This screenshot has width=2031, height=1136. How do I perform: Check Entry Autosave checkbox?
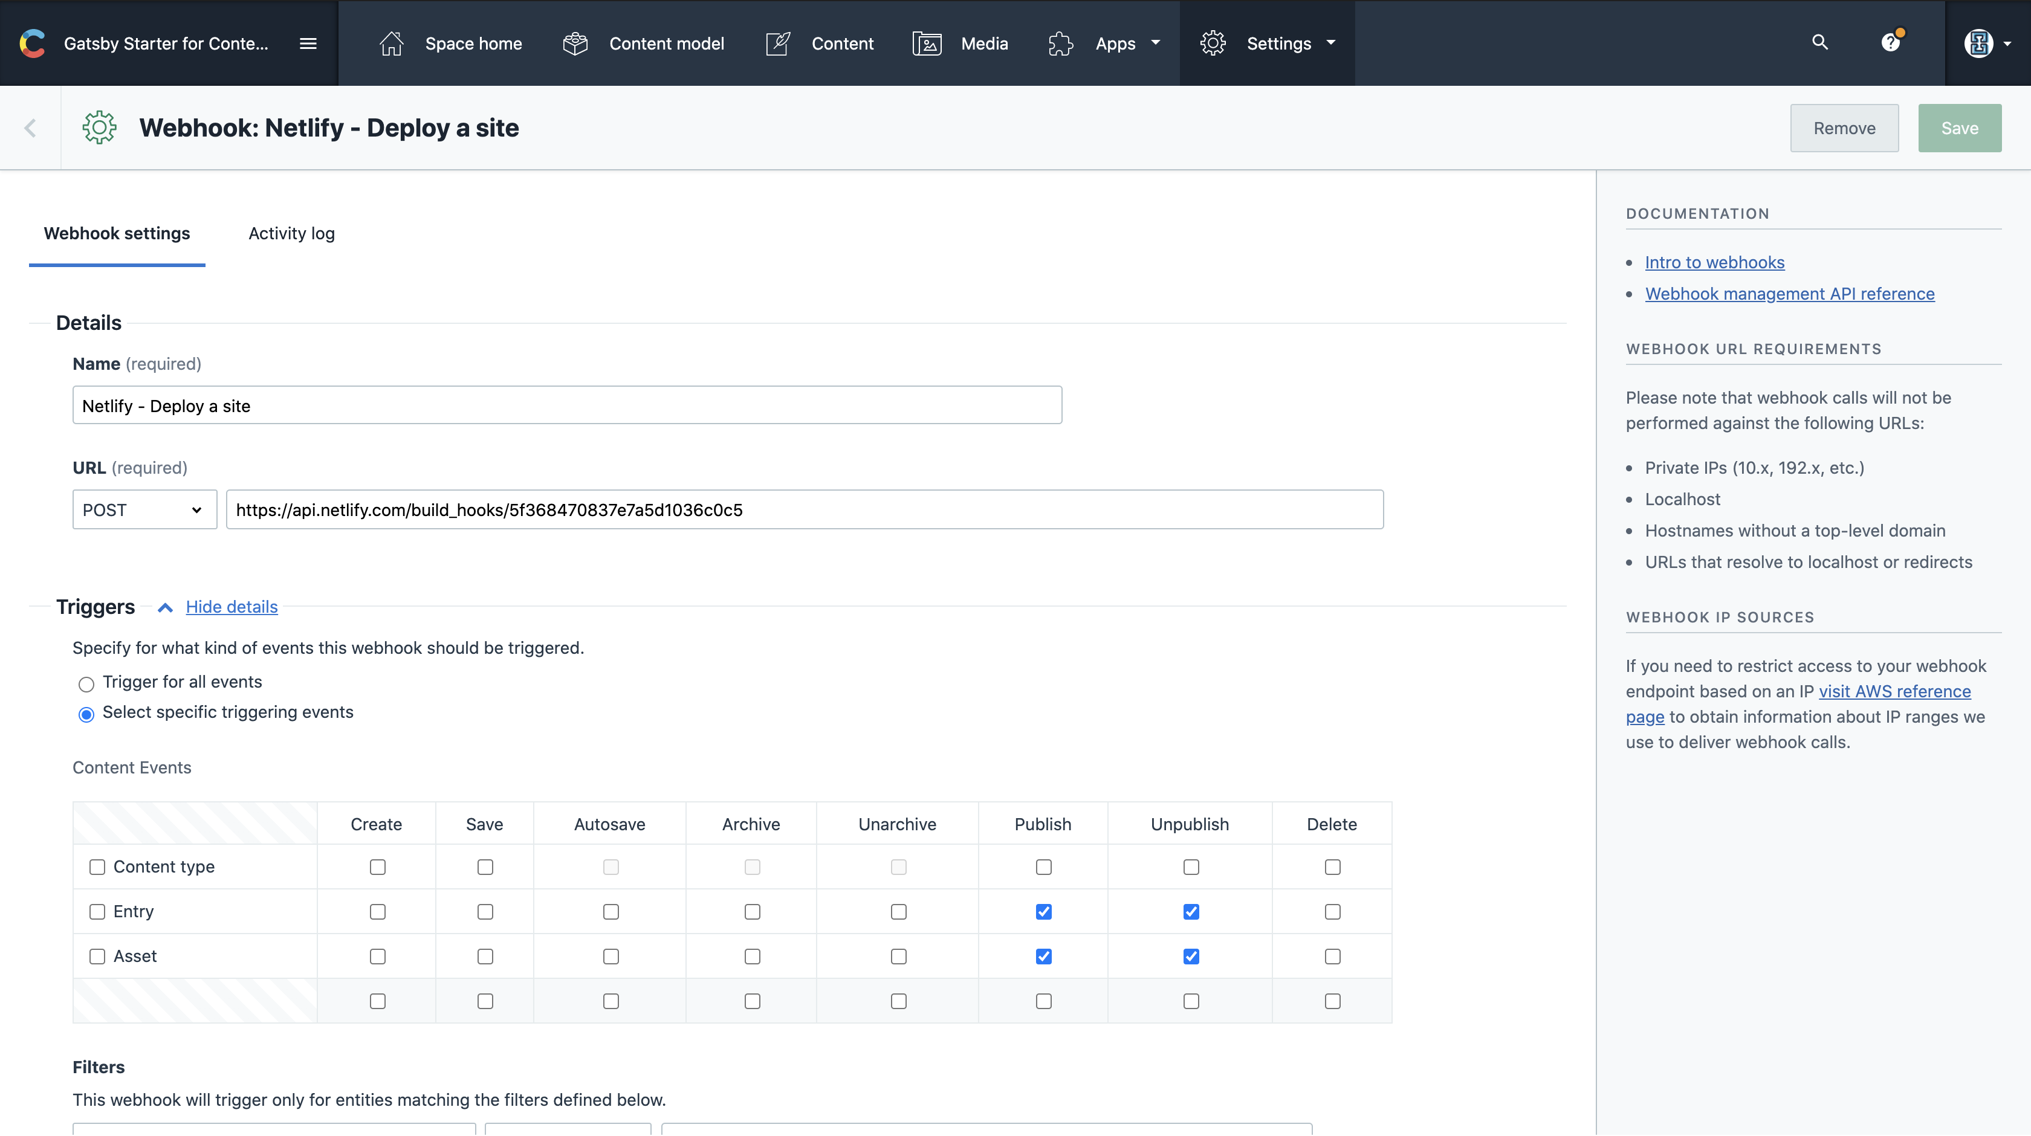(611, 912)
